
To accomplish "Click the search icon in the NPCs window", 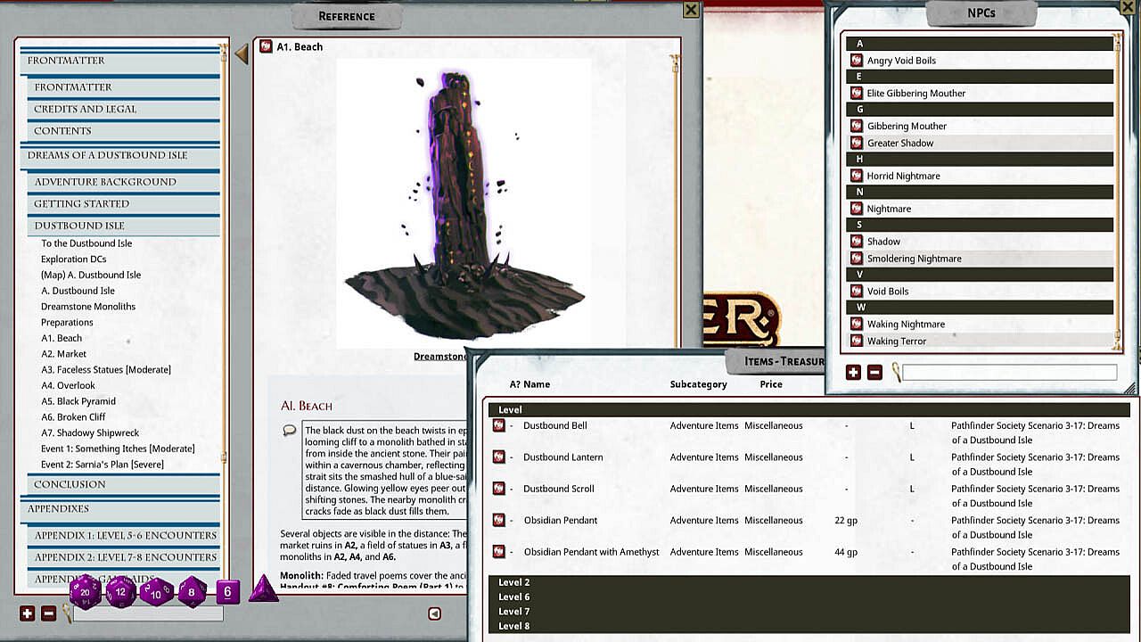I will point(895,373).
